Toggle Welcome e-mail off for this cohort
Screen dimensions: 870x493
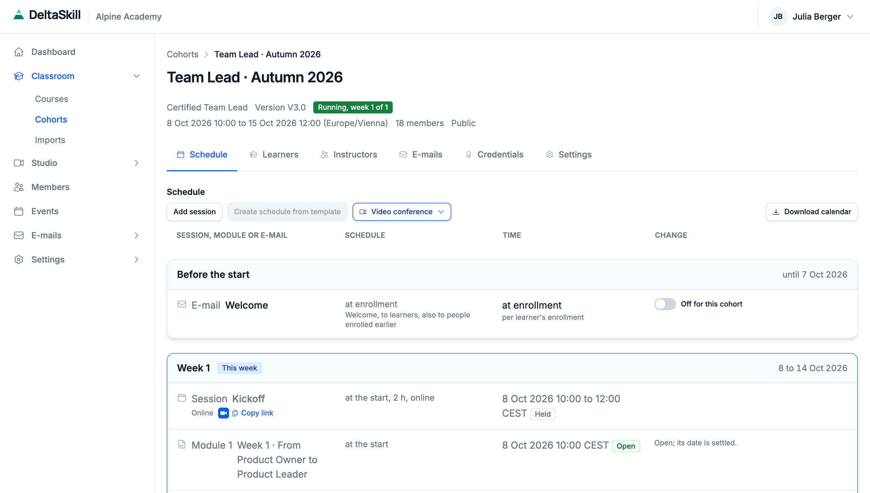tap(665, 304)
